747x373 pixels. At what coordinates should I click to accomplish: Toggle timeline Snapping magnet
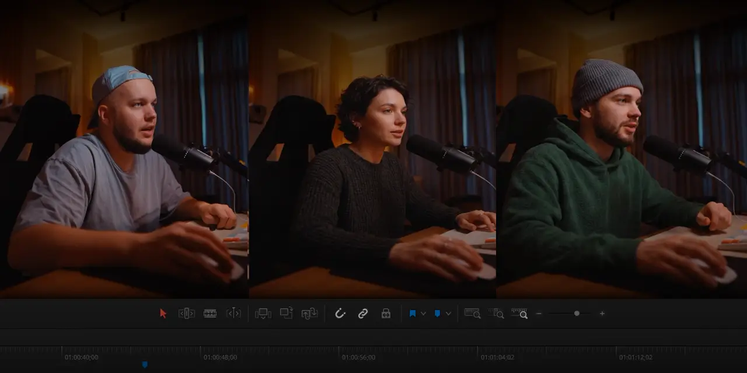tap(340, 314)
